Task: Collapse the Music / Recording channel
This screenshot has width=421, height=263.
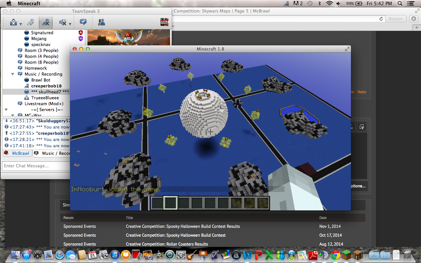Action: tap(13, 74)
